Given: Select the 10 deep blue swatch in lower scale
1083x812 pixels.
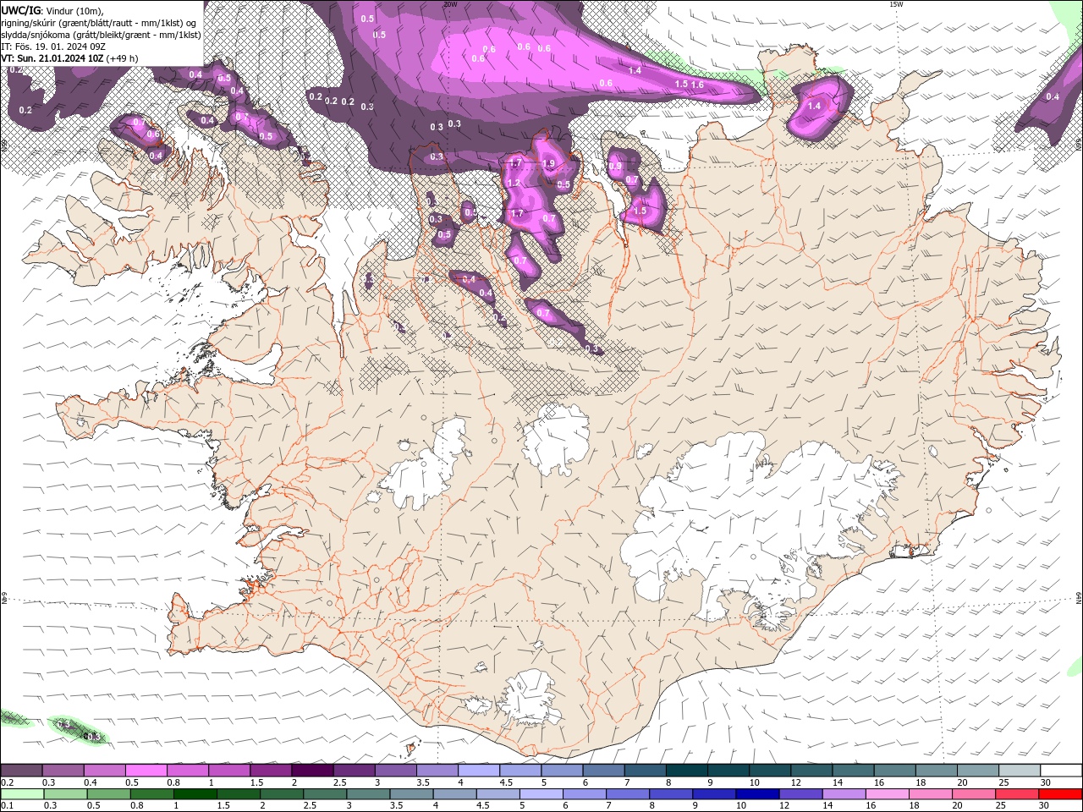Looking at the screenshot, I should [756, 794].
